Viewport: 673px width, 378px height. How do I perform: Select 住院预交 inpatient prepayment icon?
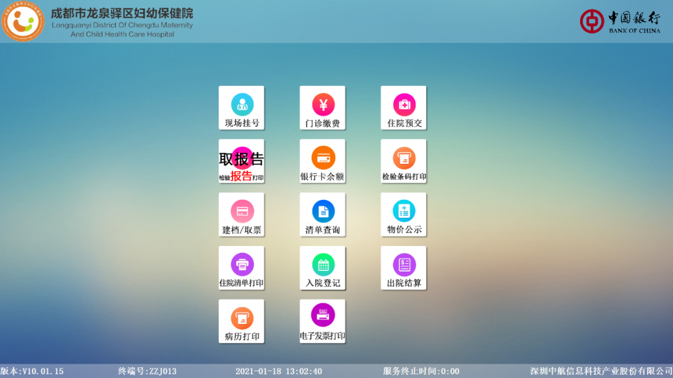coord(404,105)
